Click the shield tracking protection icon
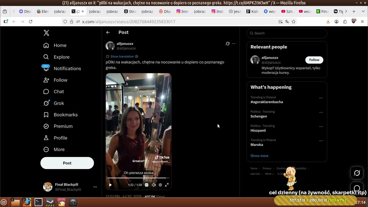The width and height of the screenshot is (368, 207). coord(65,22)
